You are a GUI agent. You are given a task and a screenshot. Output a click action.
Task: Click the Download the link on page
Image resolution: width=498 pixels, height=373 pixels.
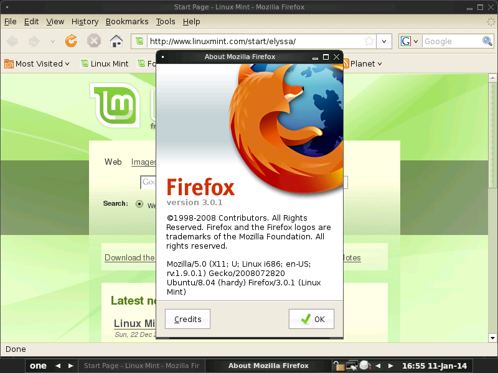[129, 257]
